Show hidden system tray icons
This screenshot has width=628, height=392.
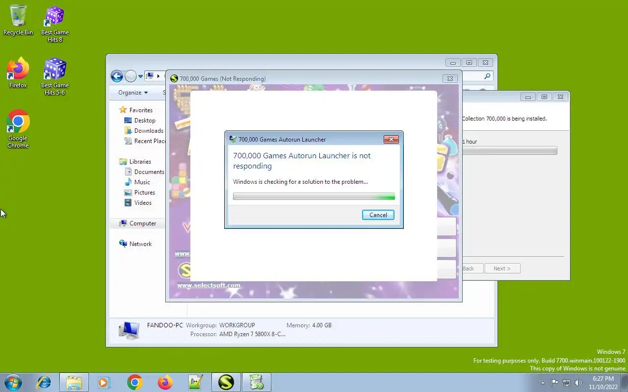(x=543, y=383)
